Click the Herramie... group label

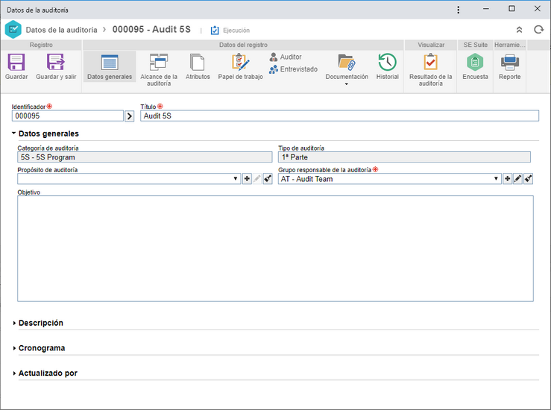tap(509, 45)
